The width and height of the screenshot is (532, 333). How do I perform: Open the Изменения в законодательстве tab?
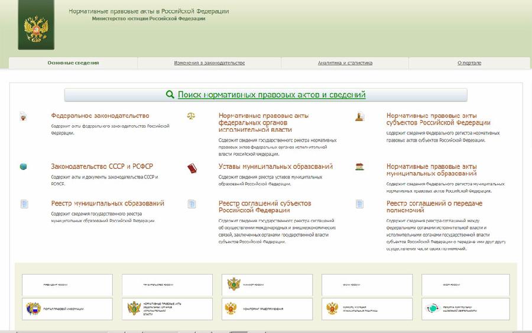[x=209, y=63]
